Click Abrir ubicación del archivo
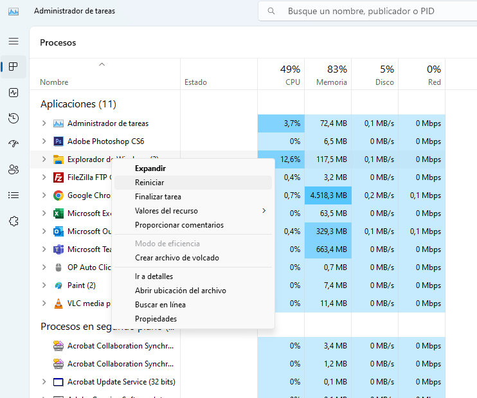The height and width of the screenshot is (398, 477). [181, 291]
